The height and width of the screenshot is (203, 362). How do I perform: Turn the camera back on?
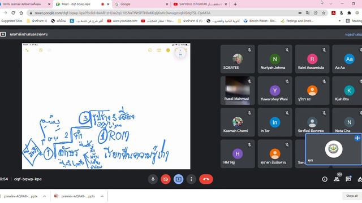(166, 179)
